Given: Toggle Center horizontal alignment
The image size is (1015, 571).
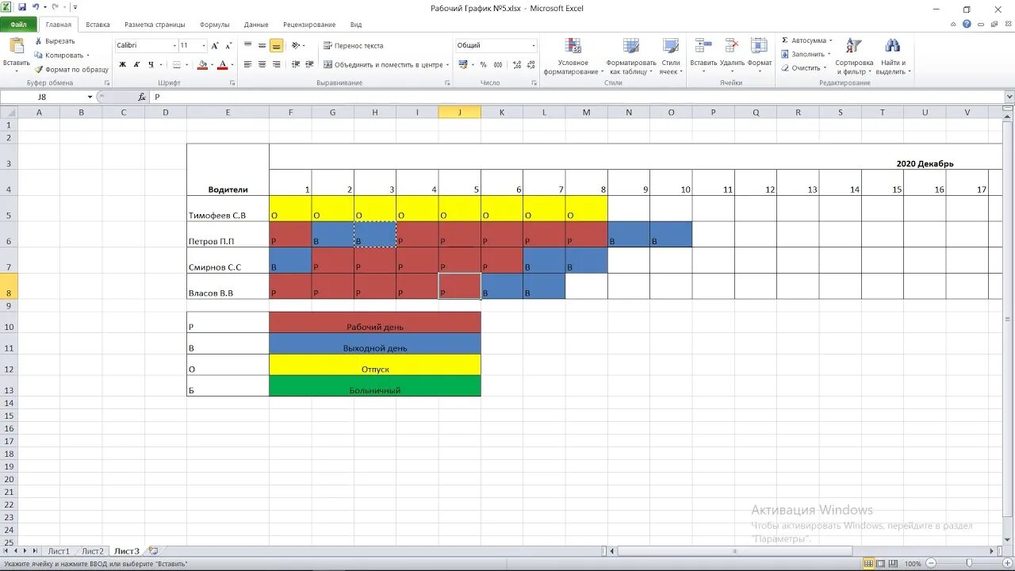Looking at the screenshot, I should click(x=262, y=65).
